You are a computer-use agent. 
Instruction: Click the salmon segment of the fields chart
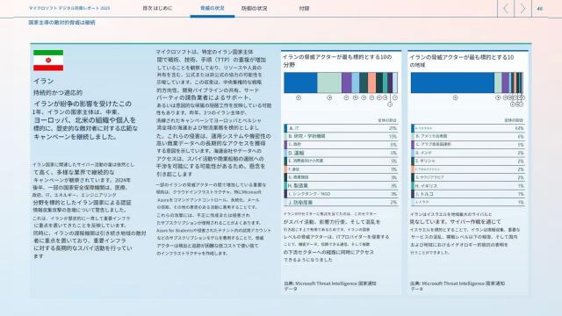coord(371,83)
